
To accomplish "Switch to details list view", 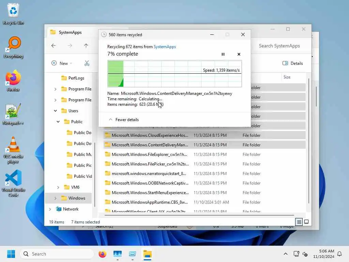I will (299, 222).
